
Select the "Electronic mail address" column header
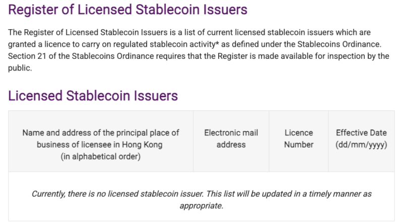click(231, 138)
